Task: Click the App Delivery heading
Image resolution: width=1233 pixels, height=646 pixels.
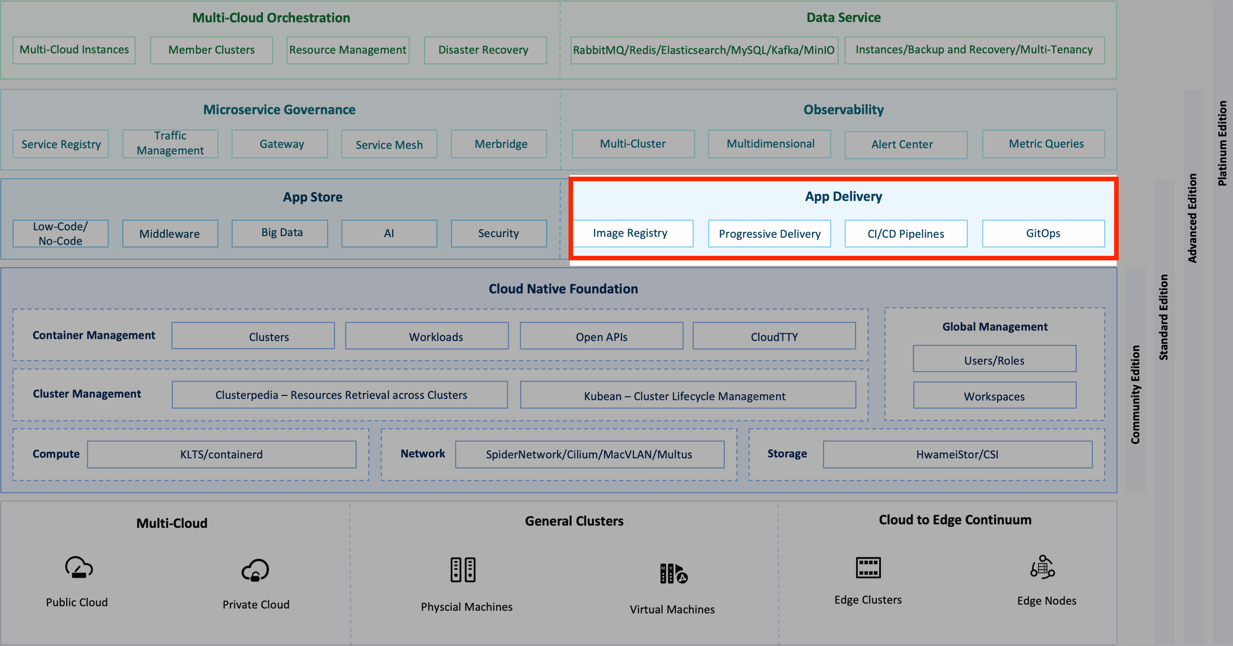Action: 843,197
